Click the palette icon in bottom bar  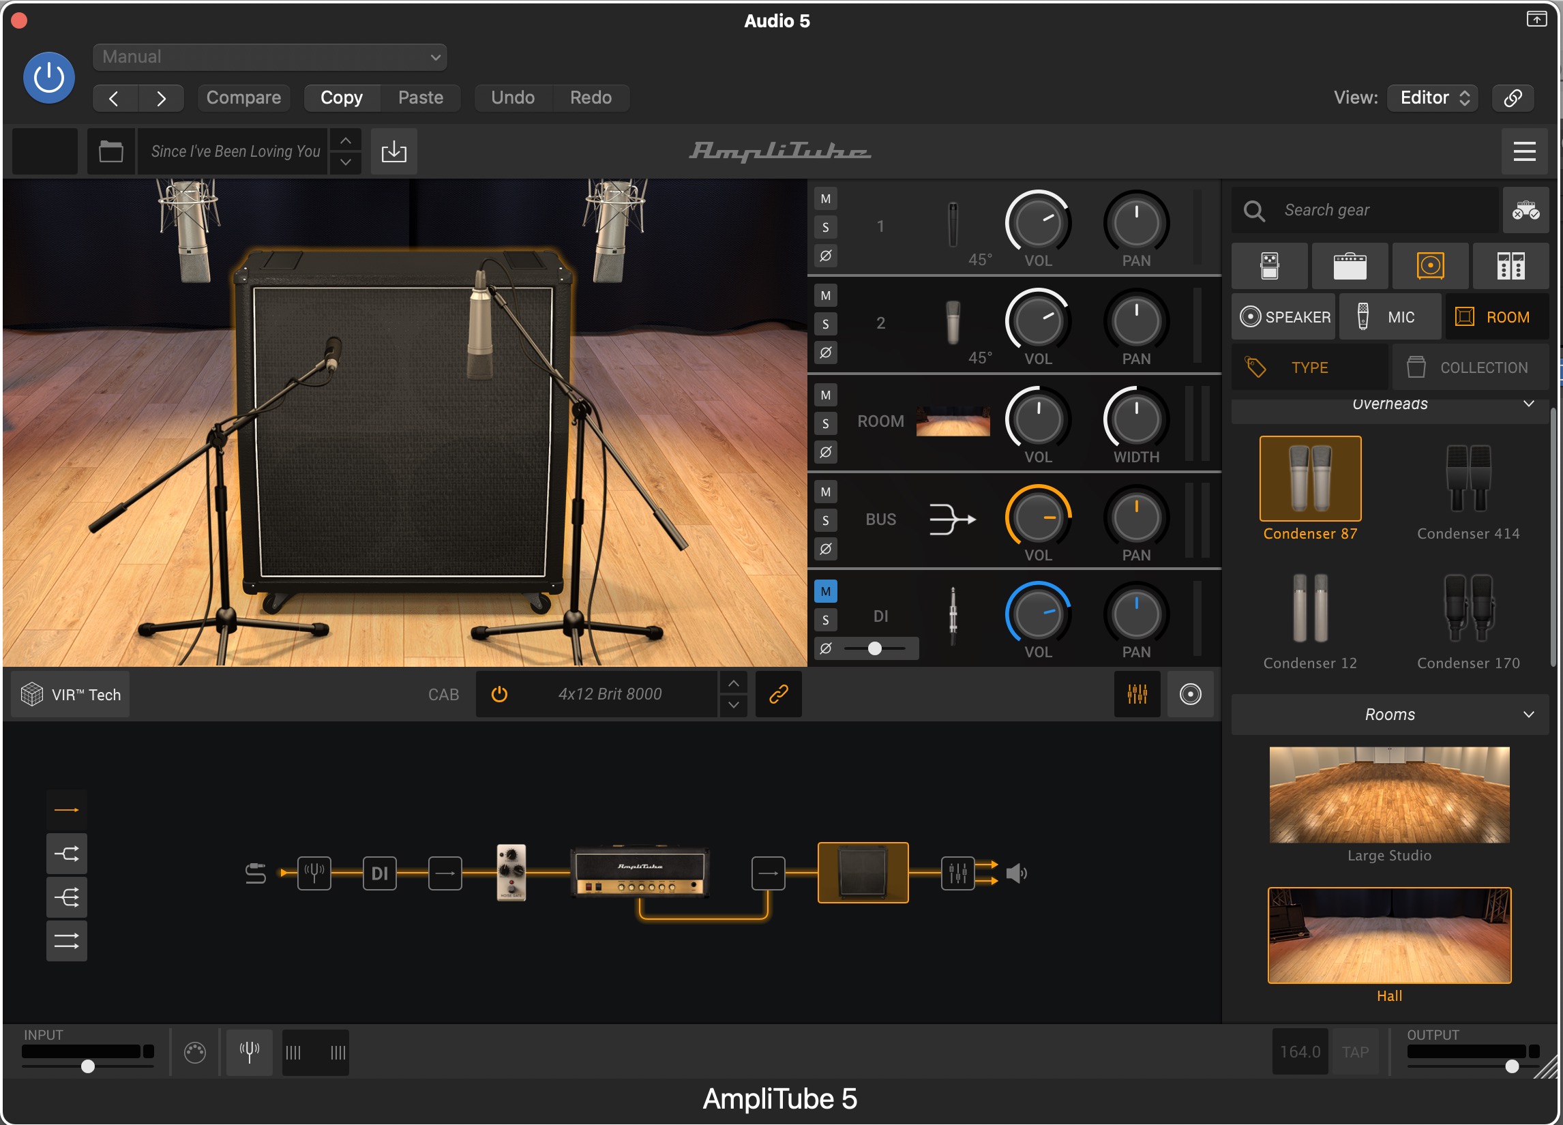[195, 1052]
